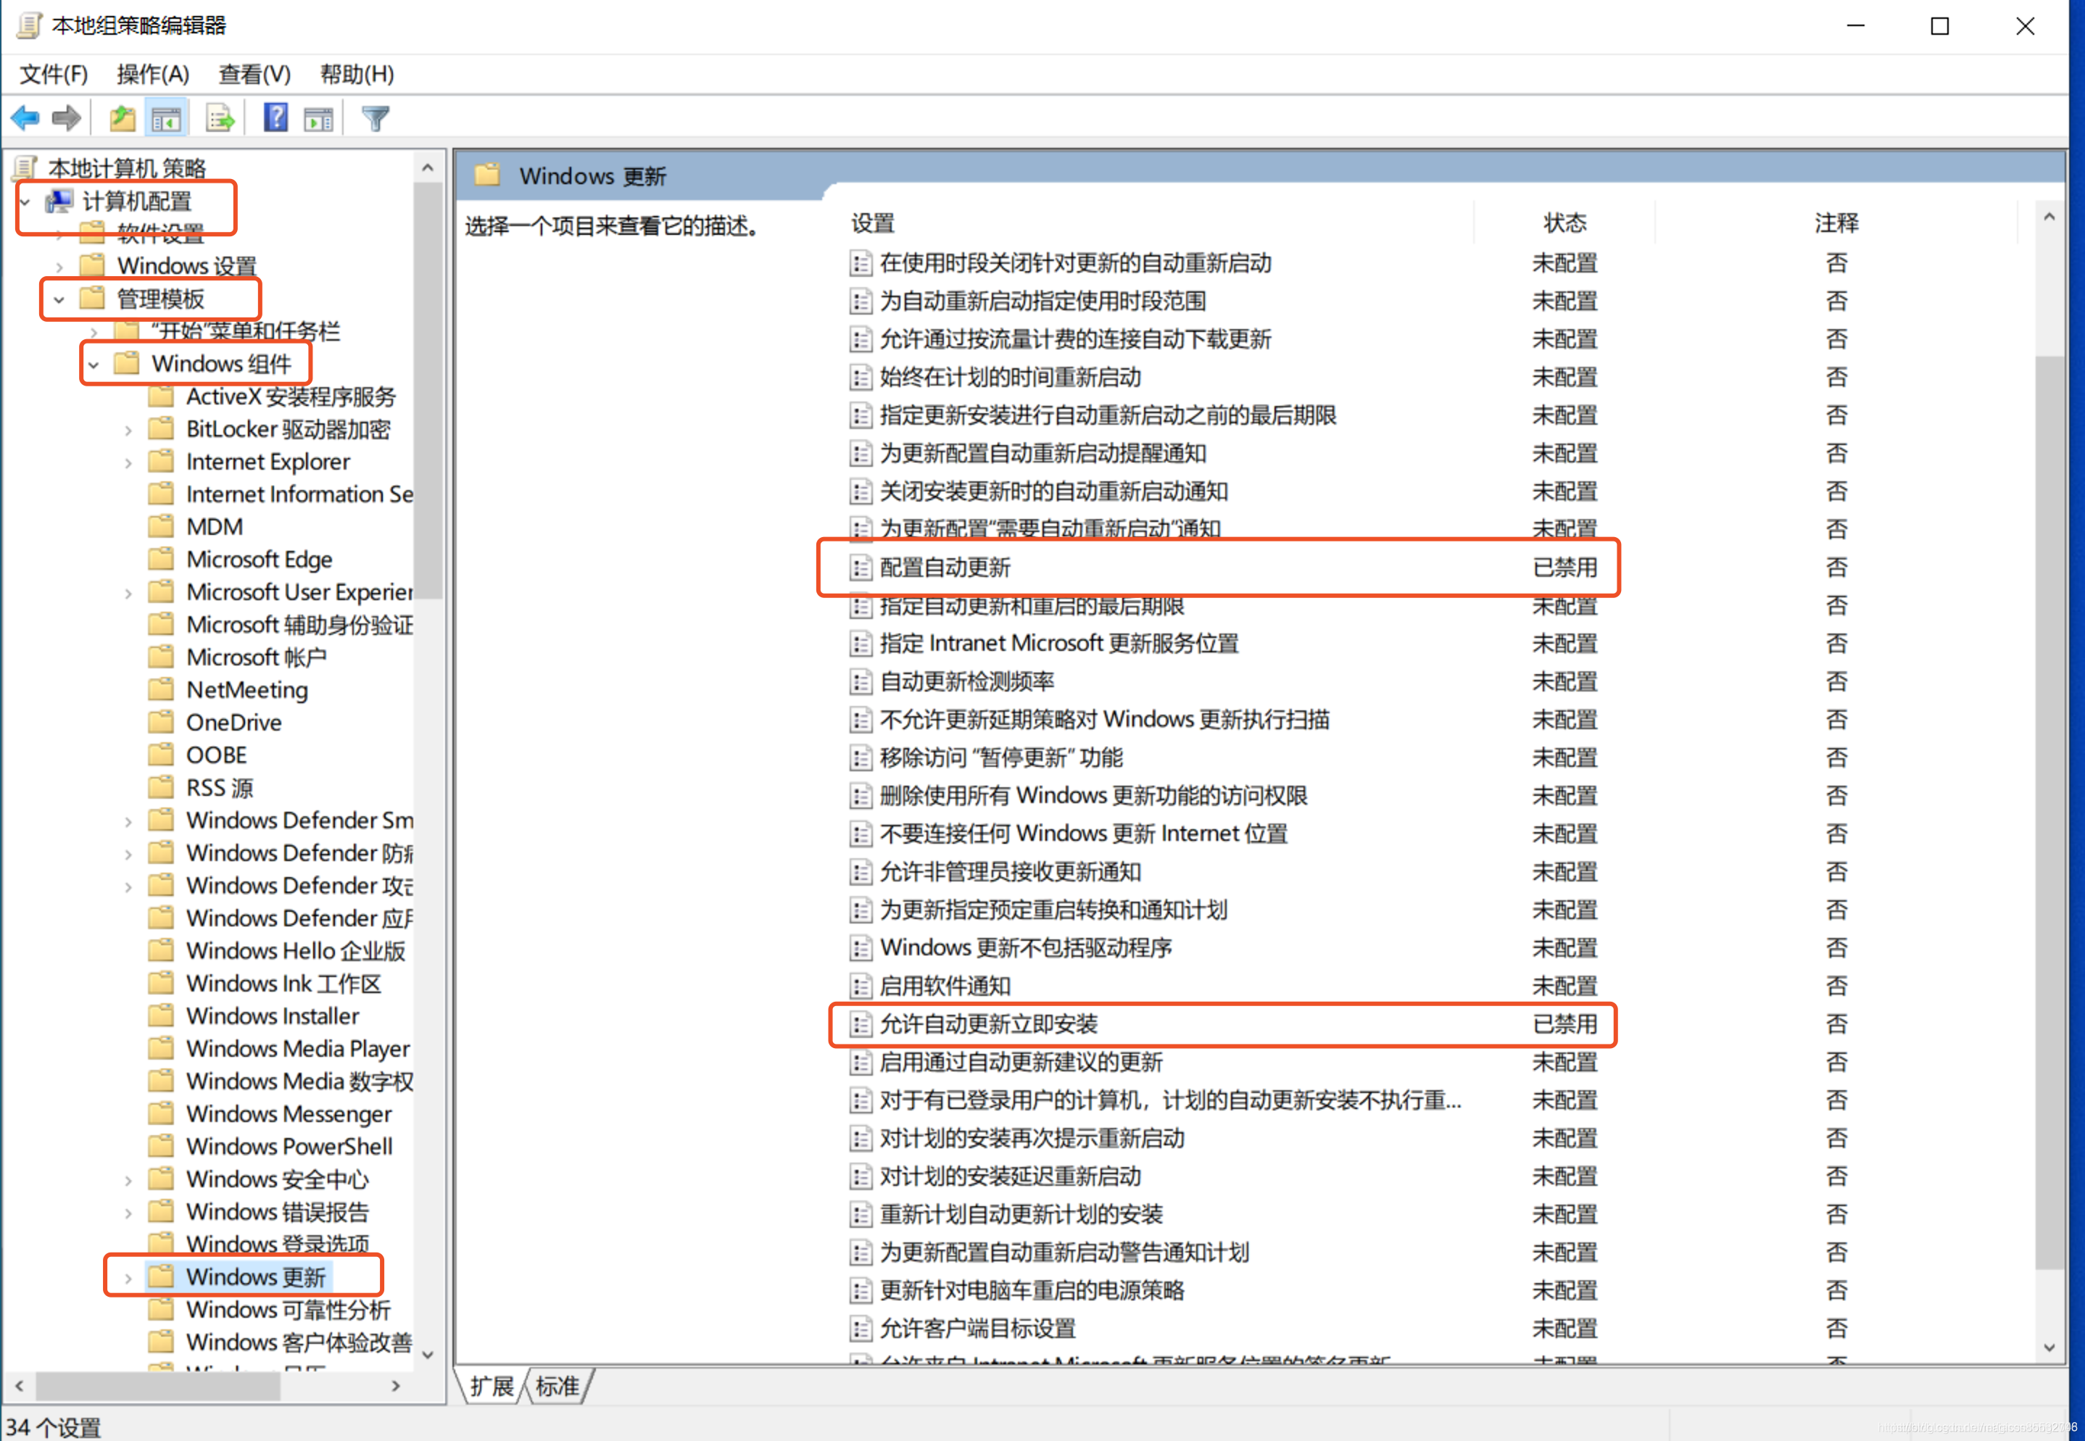The width and height of the screenshot is (2085, 1441).
Task: Click the tree pane horizontal scrollbar thumb
Action: point(159,1385)
